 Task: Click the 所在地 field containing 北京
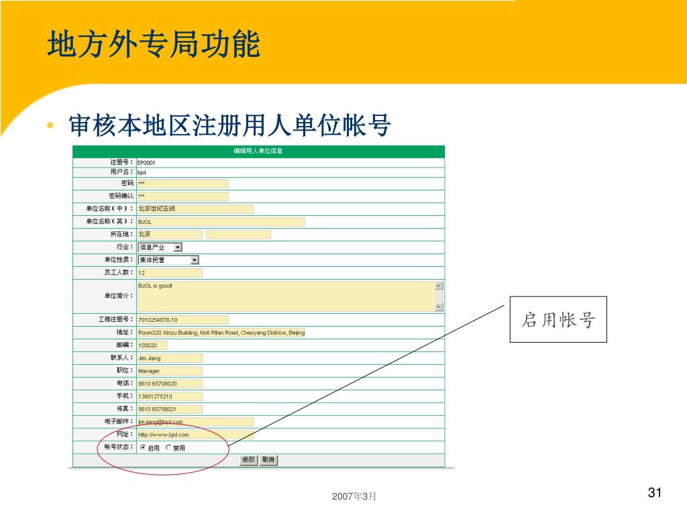pos(170,235)
